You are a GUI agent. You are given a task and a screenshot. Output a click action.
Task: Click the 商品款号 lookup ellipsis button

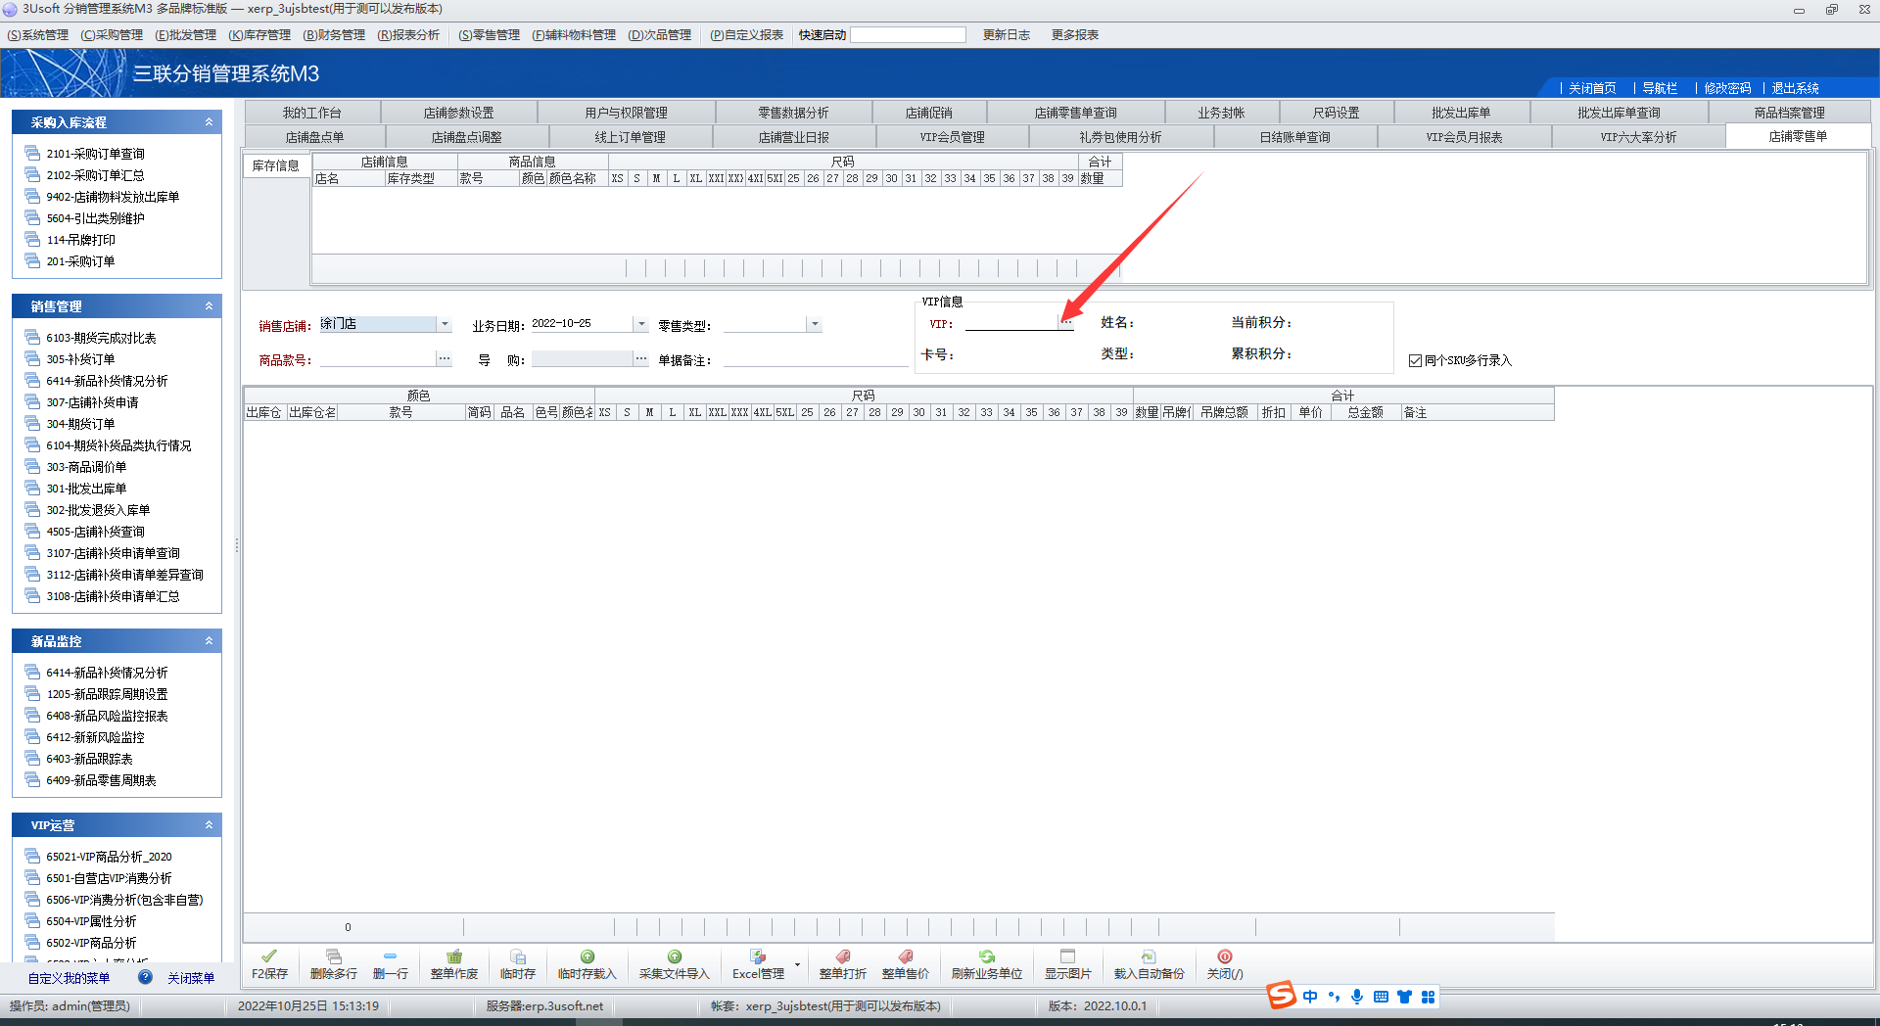[x=445, y=359]
